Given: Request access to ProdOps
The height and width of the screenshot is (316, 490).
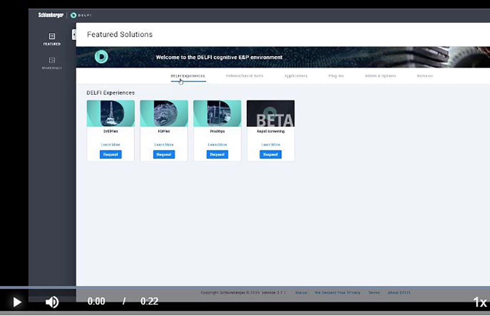Looking at the screenshot, I should pos(217,155).
